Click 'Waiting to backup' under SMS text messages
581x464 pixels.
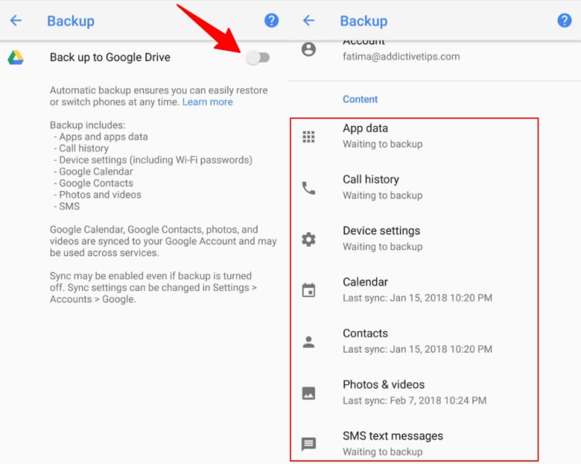(383, 452)
